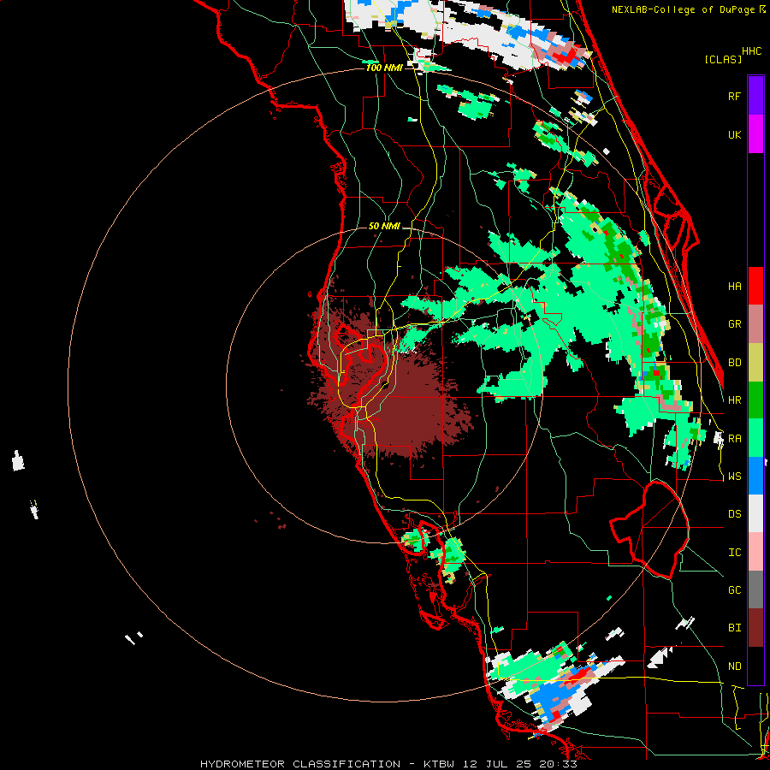
Task: Click the "HR" legend label
Action: coord(734,400)
